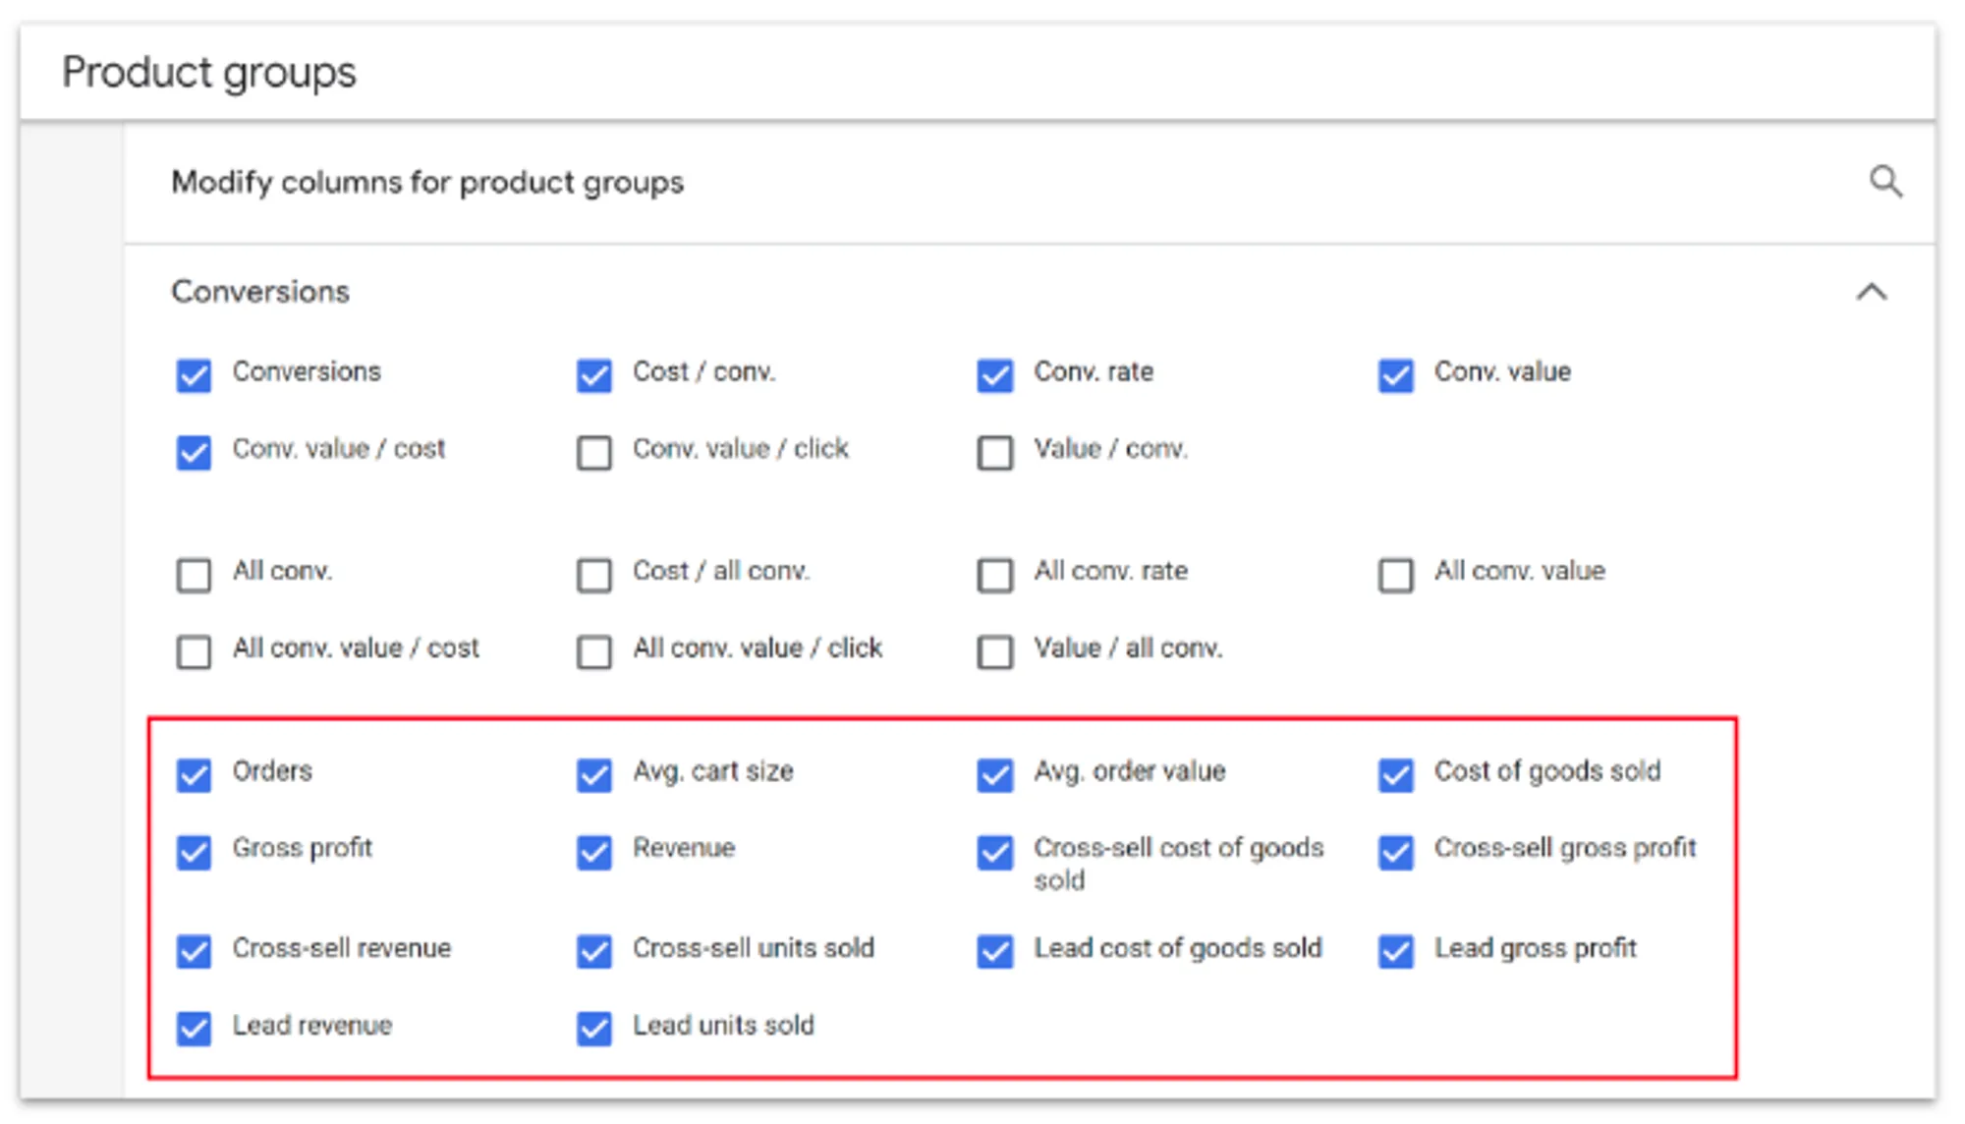Enable Value / all conv. column

click(x=995, y=651)
